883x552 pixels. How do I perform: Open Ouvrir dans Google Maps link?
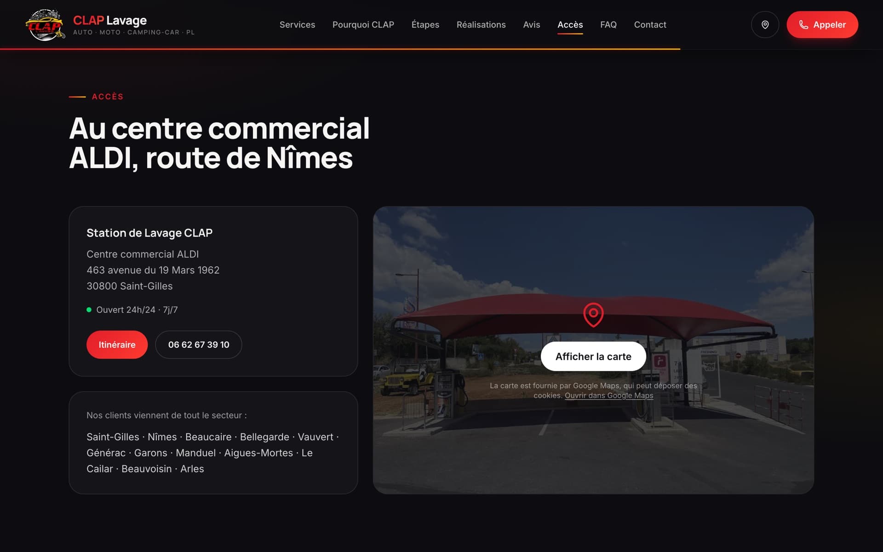pyautogui.click(x=609, y=396)
